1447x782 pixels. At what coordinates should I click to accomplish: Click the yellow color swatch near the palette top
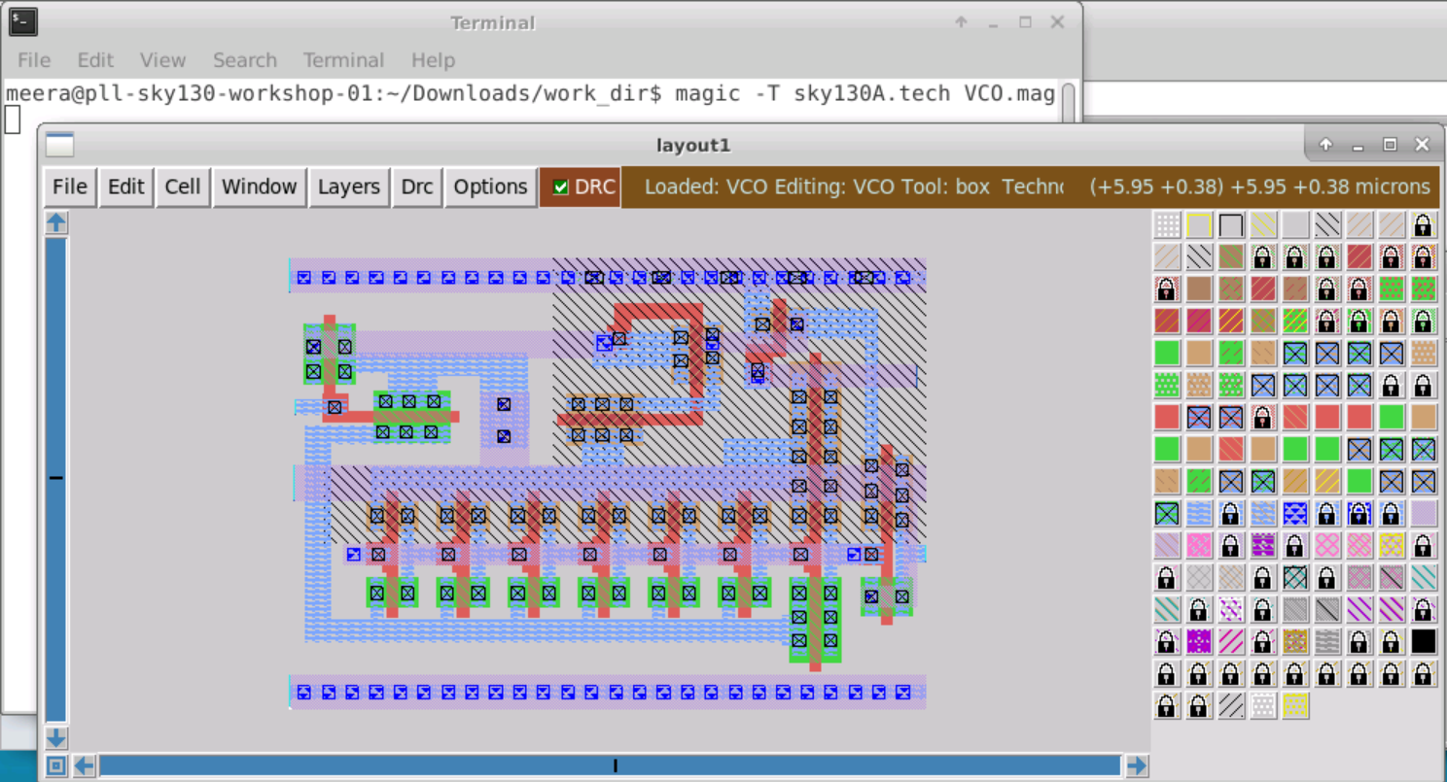tap(1199, 224)
